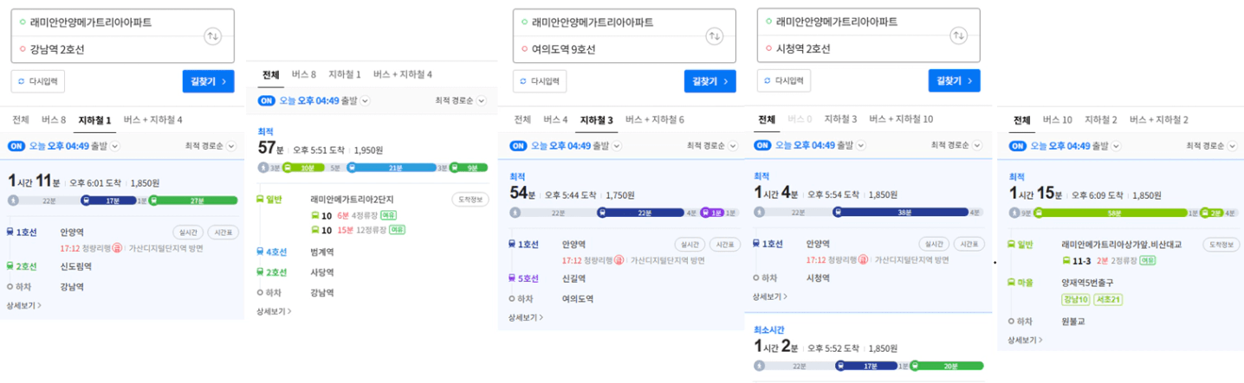Select 버스 + 지하철 6 tab
The image size is (1244, 383).
[x=655, y=119]
